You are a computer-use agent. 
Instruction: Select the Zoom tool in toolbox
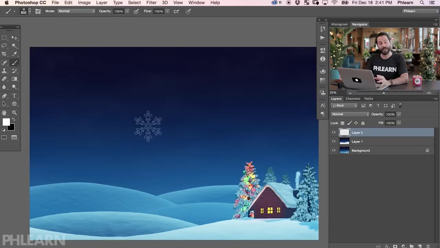point(14,113)
